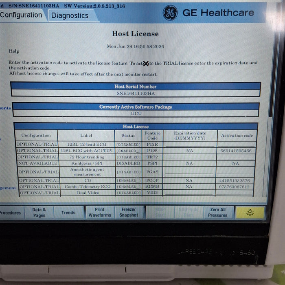
Task: Select label 12SL ECG with ACI TIPI
Action: point(87,151)
